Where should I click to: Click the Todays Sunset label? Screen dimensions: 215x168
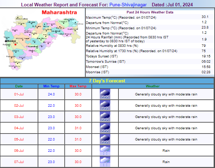[102, 56]
